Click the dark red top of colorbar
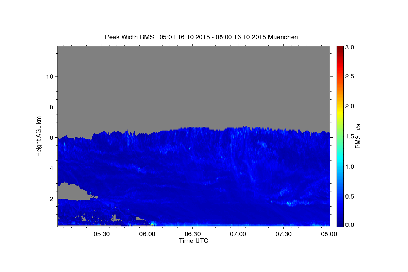 click(x=340, y=49)
